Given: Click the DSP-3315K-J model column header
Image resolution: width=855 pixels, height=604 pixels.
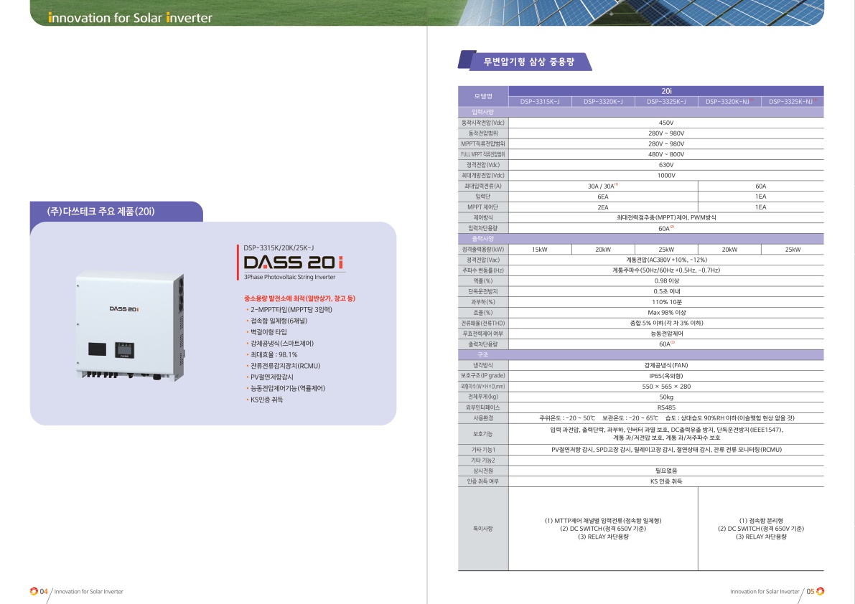Looking at the screenshot, I should pyautogui.click(x=540, y=102).
